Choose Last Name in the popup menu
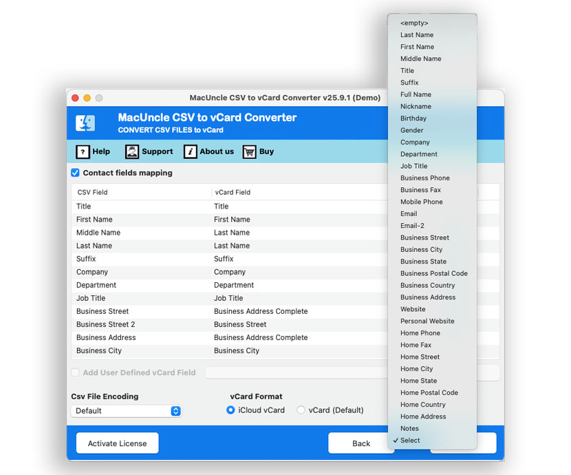 (432, 35)
